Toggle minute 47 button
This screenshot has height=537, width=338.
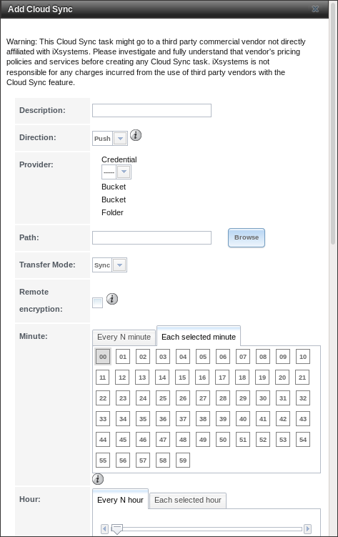tap(163, 439)
